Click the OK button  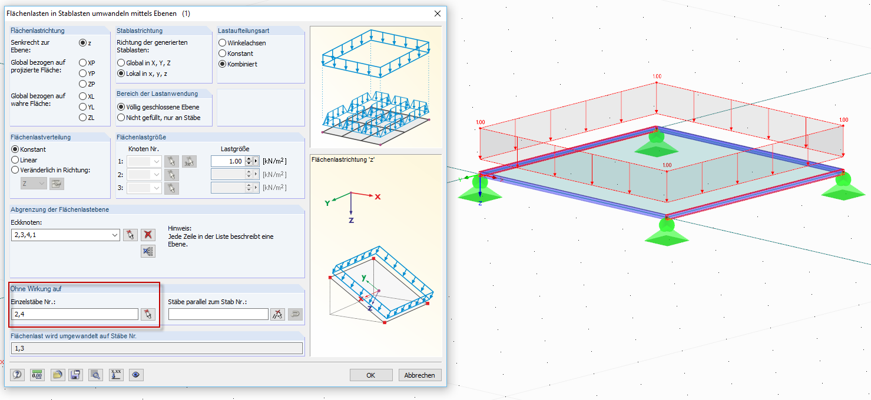click(x=371, y=375)
